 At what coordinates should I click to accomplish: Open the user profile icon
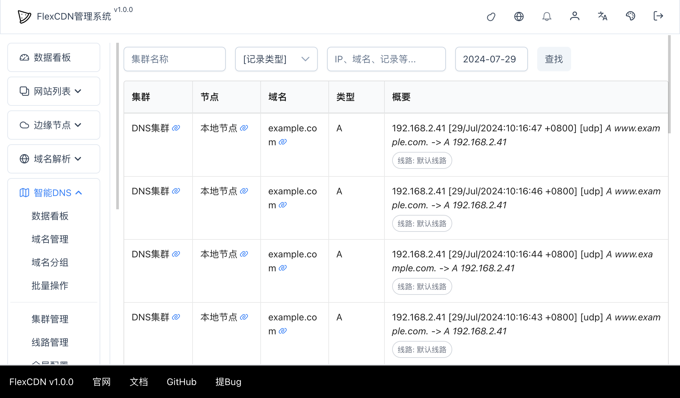point(575,16)
